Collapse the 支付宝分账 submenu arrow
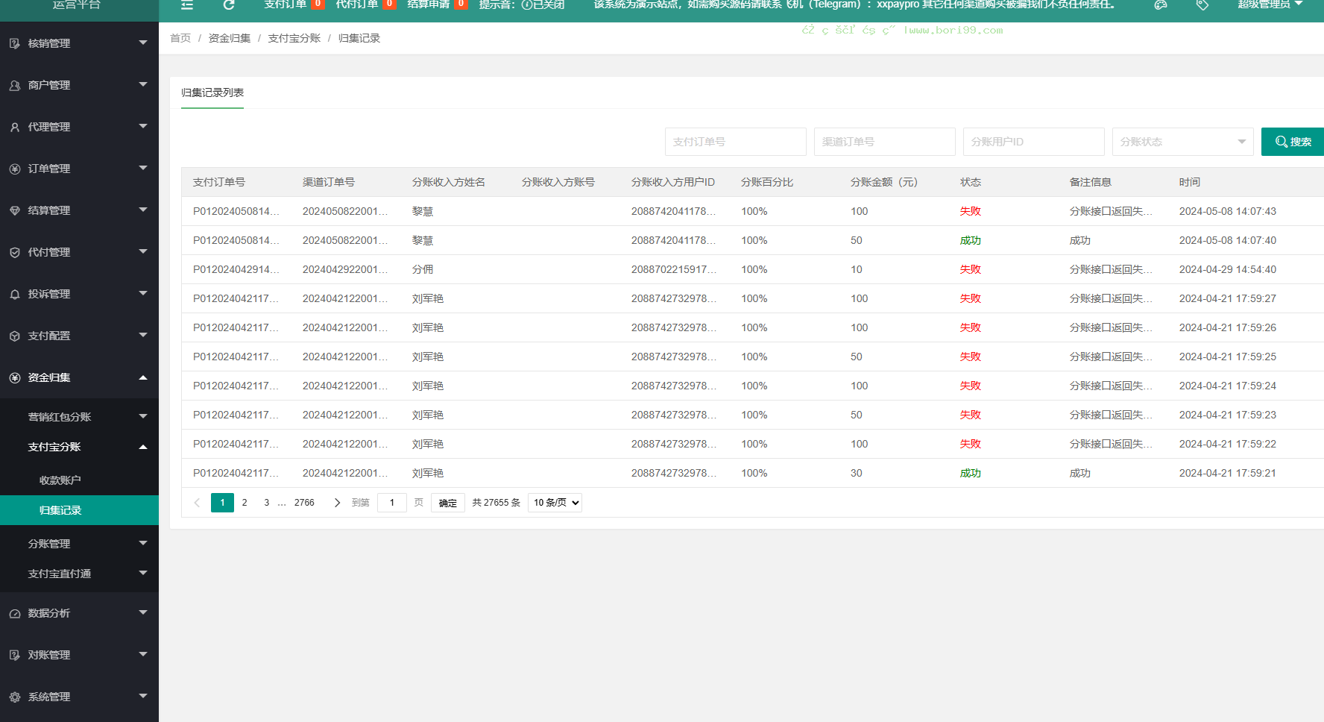This screenshot has width=1324, height=722. click(143, 447)
